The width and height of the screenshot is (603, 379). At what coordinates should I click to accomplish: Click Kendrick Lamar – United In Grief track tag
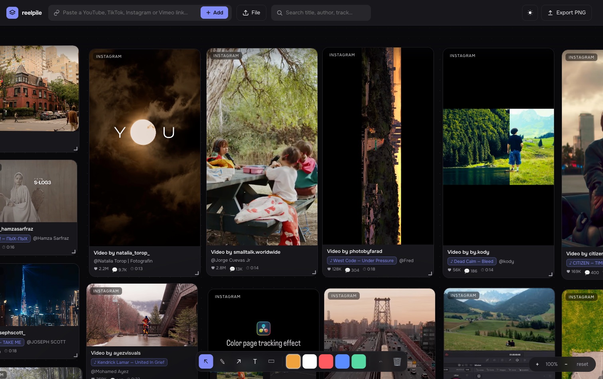click(x=129, y=362)
